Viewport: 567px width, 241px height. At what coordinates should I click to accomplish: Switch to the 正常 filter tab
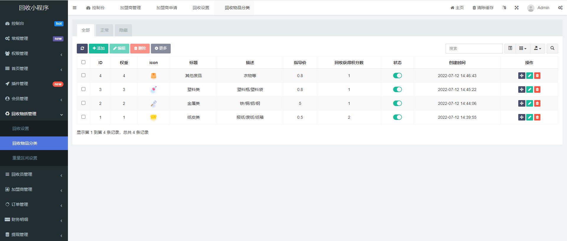pyautogui.click(x=105, y=30)
